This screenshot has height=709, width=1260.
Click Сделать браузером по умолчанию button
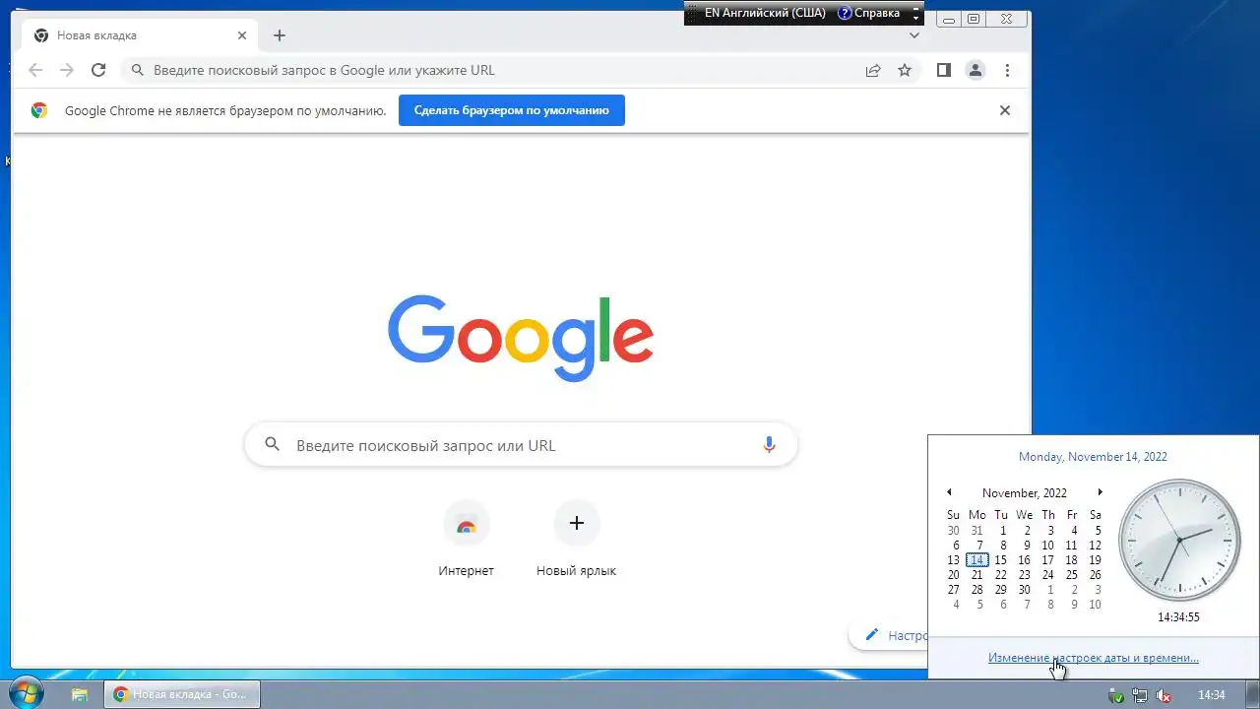[x=512, y=110]
